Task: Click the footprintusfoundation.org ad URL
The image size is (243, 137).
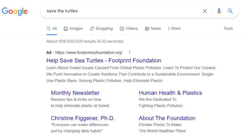Action: click(x=89, y=53)
